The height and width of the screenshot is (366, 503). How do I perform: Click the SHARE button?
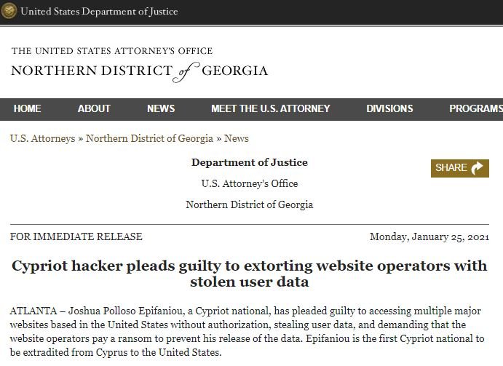pos(460,168)
